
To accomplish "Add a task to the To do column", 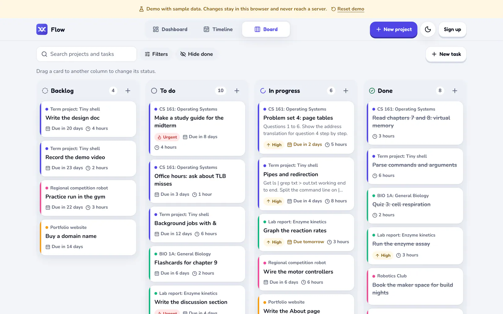I will tap(237, 91).
